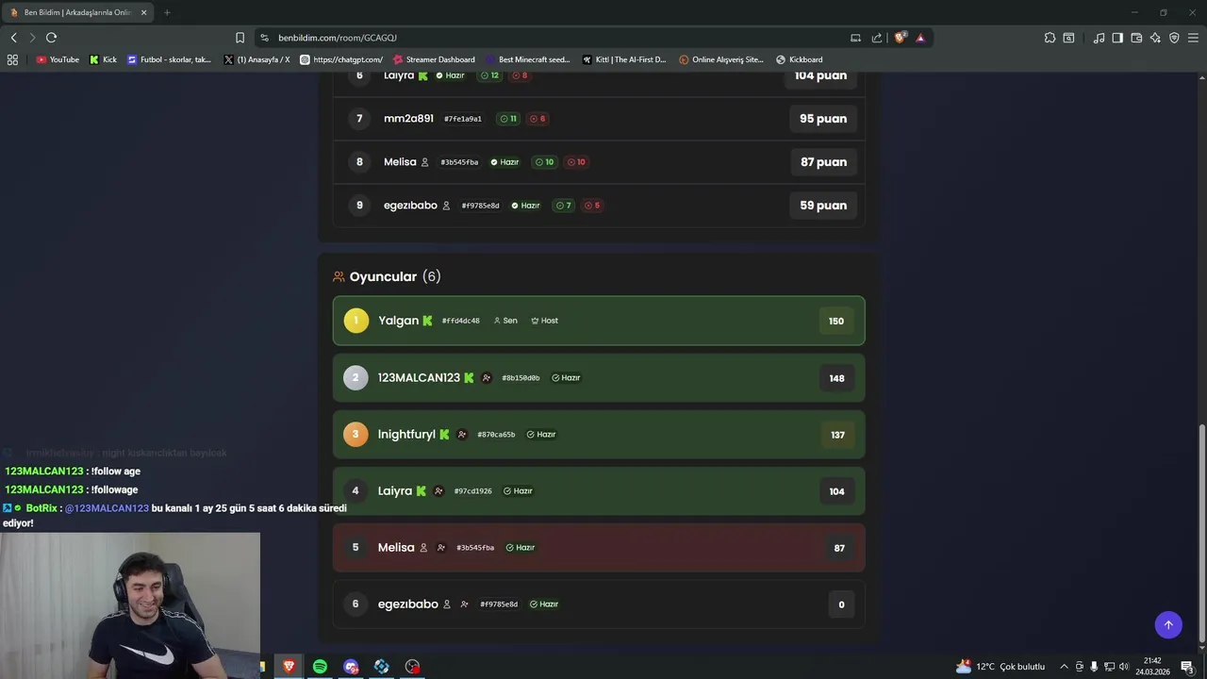1207x679 pixels.
Task: Click the Hazır badge for 123MALCAN123
Action: (x=566, y=378)
